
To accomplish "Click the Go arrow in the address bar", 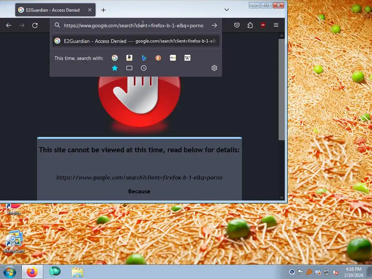I will [214, 25].
